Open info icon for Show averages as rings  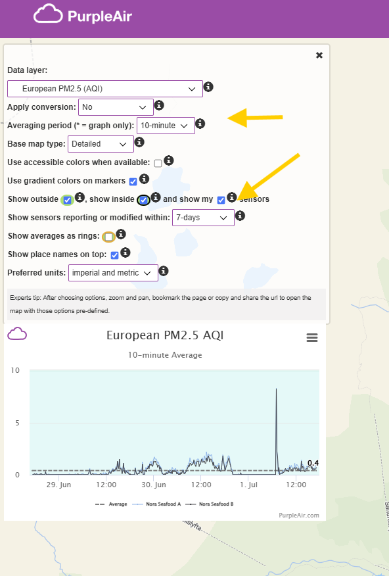pos(121,234)
